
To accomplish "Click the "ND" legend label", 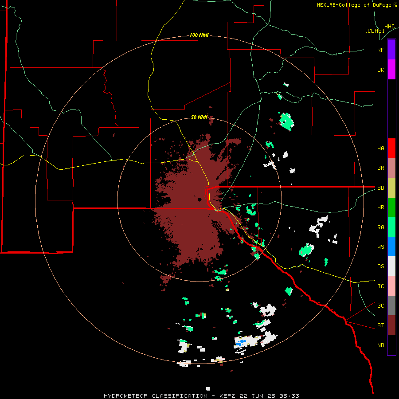I will pos(380,345).
